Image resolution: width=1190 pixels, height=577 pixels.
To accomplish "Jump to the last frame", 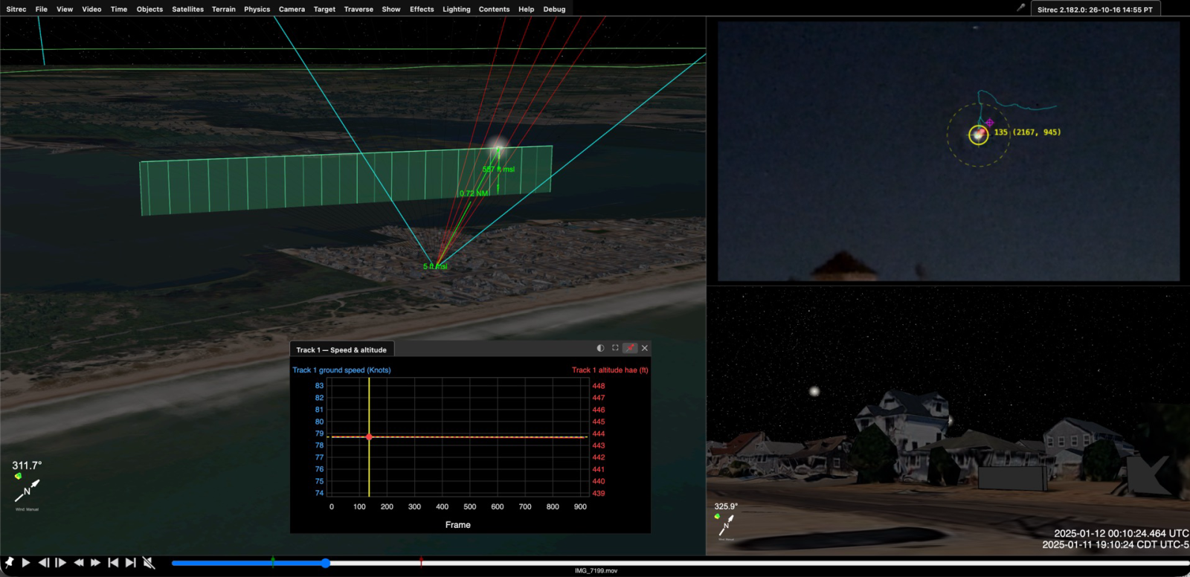I will click(130, 563).
